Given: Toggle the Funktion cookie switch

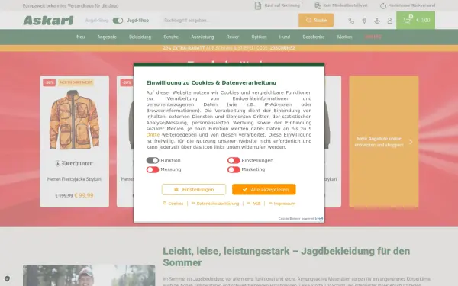Looking at the screenshot, I should click(153, 160).
